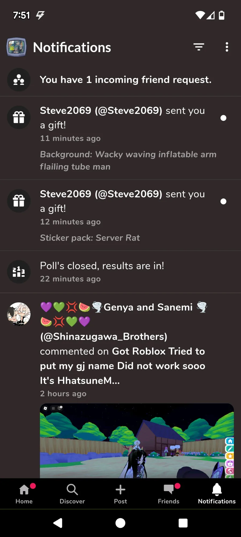241x537 pixels.
Task: Mark the 12 minutes ago gift as read
Action: [223, 201]
